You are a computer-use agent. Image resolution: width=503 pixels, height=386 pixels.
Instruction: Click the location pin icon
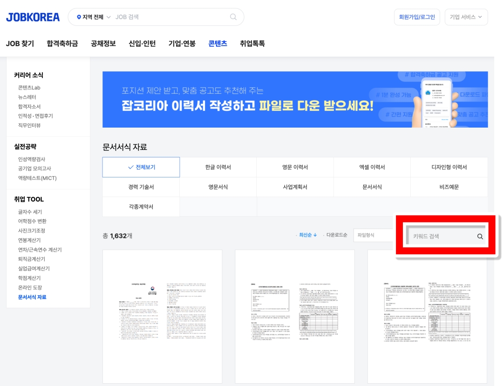(79, 17)
